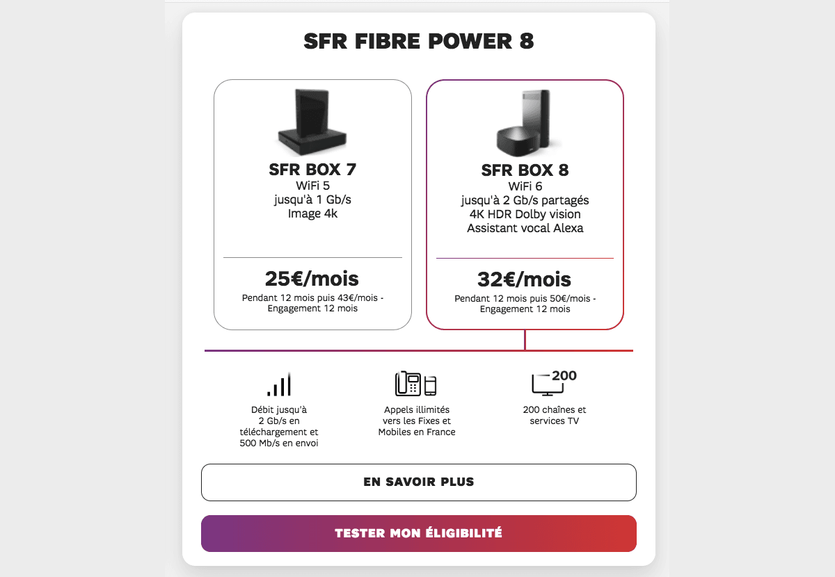Click the SFR FIBRE POWER 8 heading

[419, 42]
